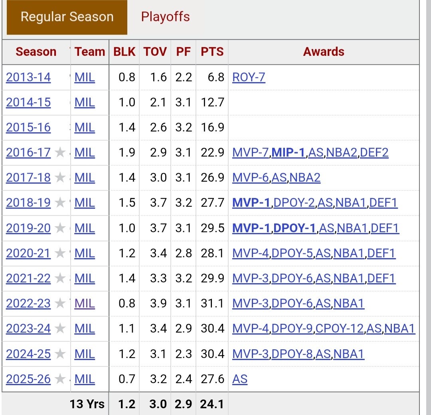Open the CPOY-12 award link
This screenshot has height=415, width=431.
(x=340, y=328)
